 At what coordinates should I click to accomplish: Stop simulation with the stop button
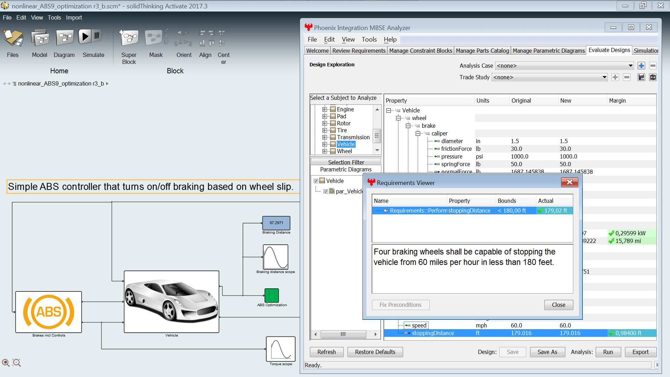(x=97, y=35)
